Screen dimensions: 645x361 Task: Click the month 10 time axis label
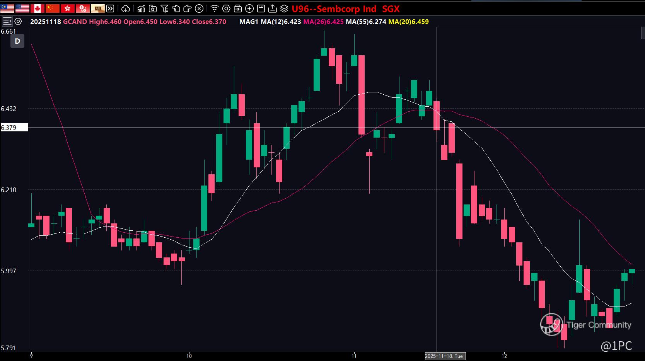189,356
